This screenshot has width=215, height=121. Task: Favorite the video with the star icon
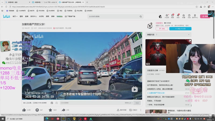coord(50,110)
